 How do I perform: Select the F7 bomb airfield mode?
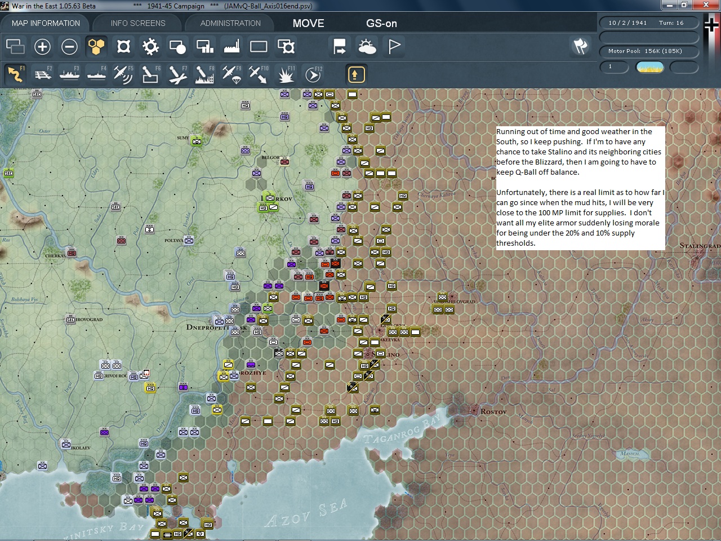(x=177, y=74)
